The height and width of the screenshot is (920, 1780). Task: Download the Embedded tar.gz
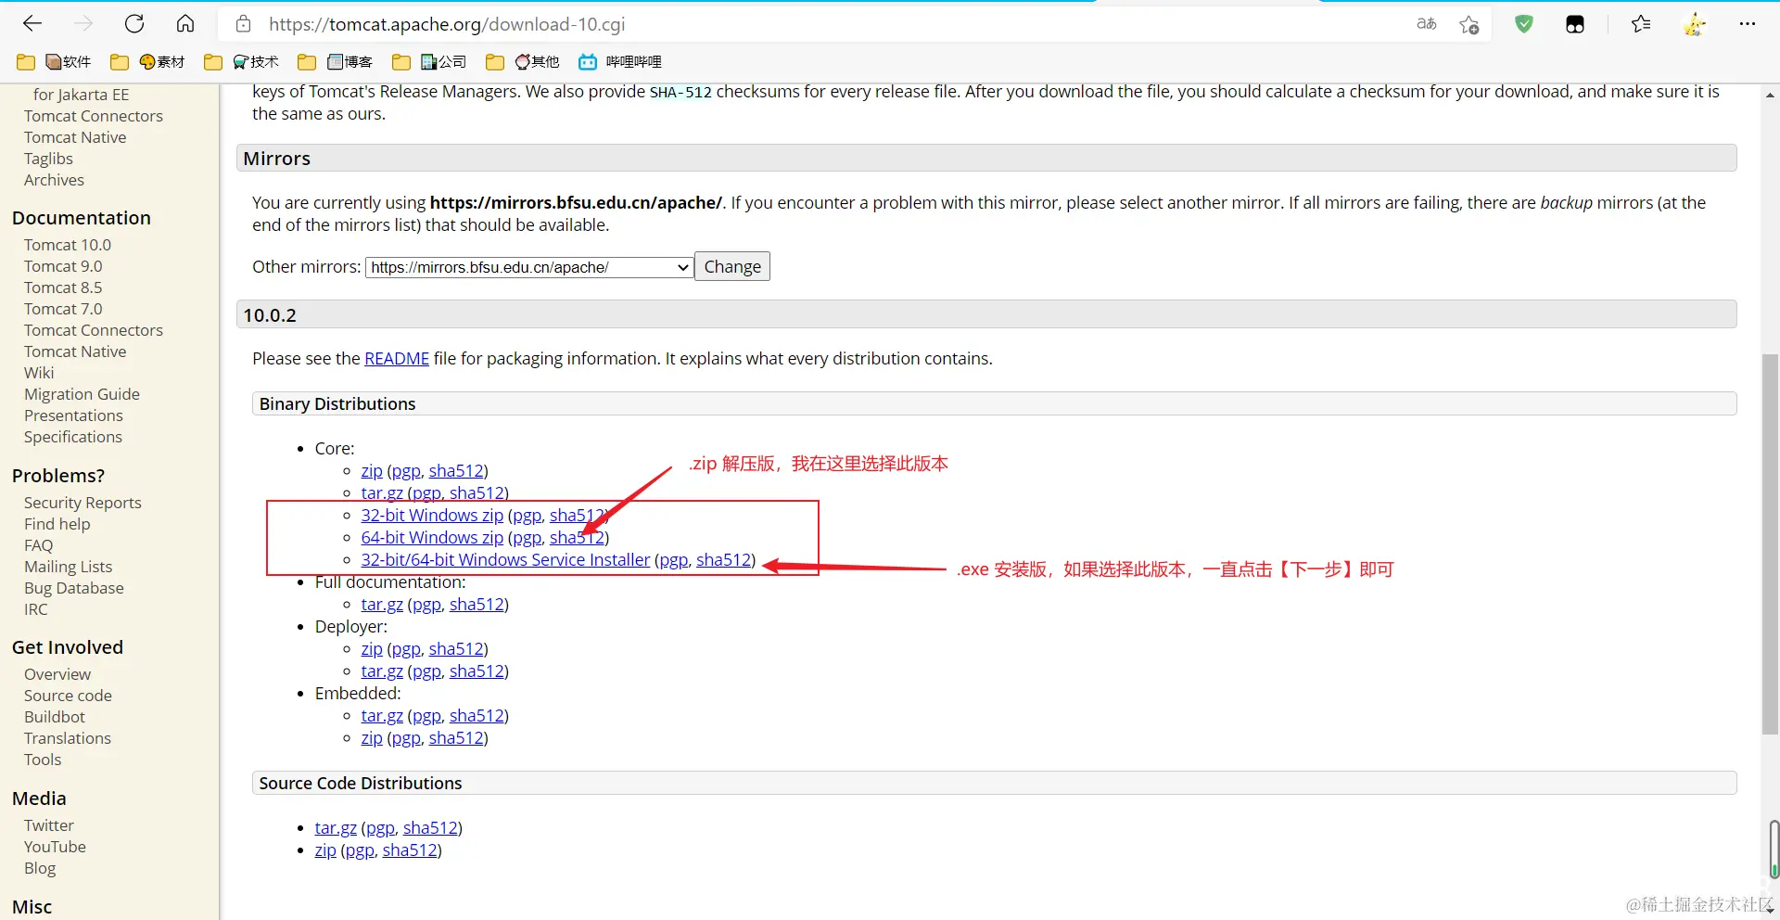point(382,716)
